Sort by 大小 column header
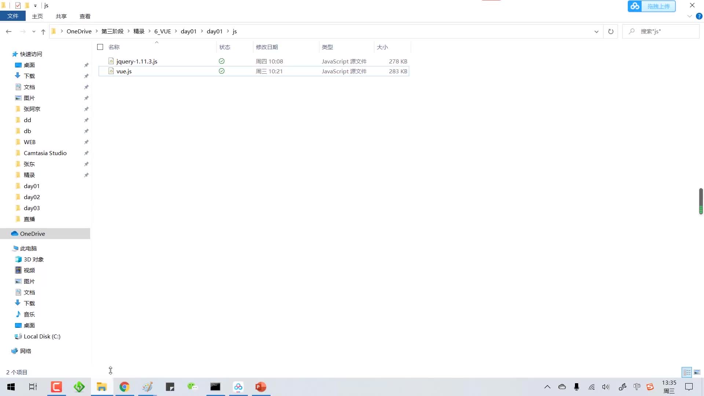Screen dimensions: 704x396 pos(382,47)
